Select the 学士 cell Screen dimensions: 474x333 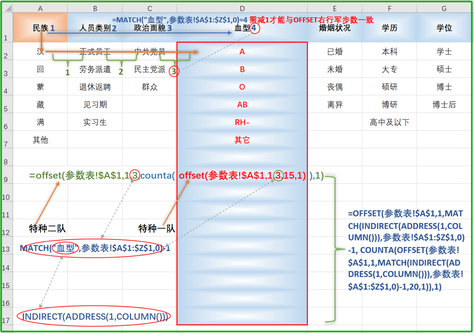pyautogui.click(x=444, y=51)
